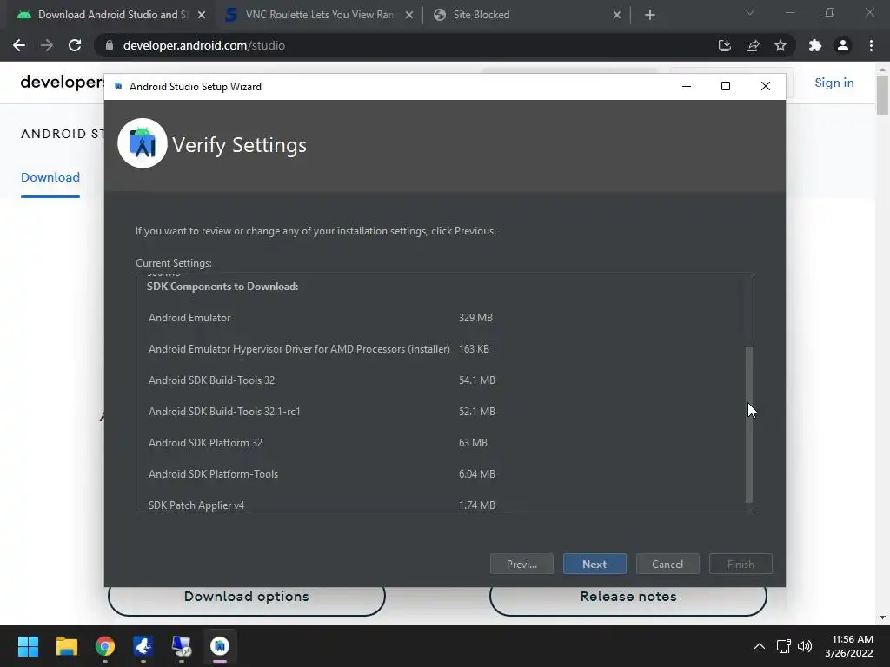This screenshot has height=667, width=890.
Task: Click the 163 KB size value
Action: [x=474, y=349]
